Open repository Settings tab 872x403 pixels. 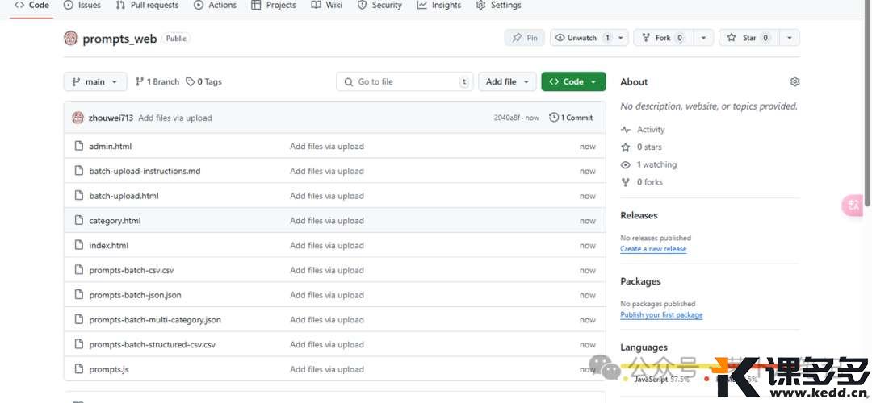click(500, 5)
